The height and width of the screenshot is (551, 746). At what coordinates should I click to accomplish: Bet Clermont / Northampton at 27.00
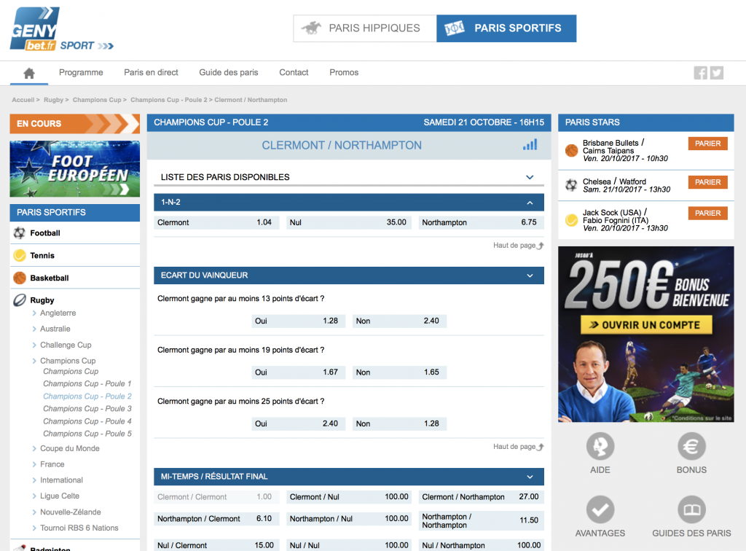tap(481, 497)
